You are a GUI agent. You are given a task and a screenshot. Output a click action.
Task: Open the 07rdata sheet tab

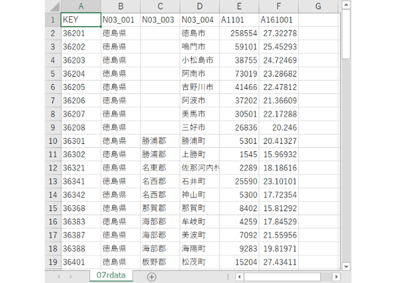tap(111, 275)
